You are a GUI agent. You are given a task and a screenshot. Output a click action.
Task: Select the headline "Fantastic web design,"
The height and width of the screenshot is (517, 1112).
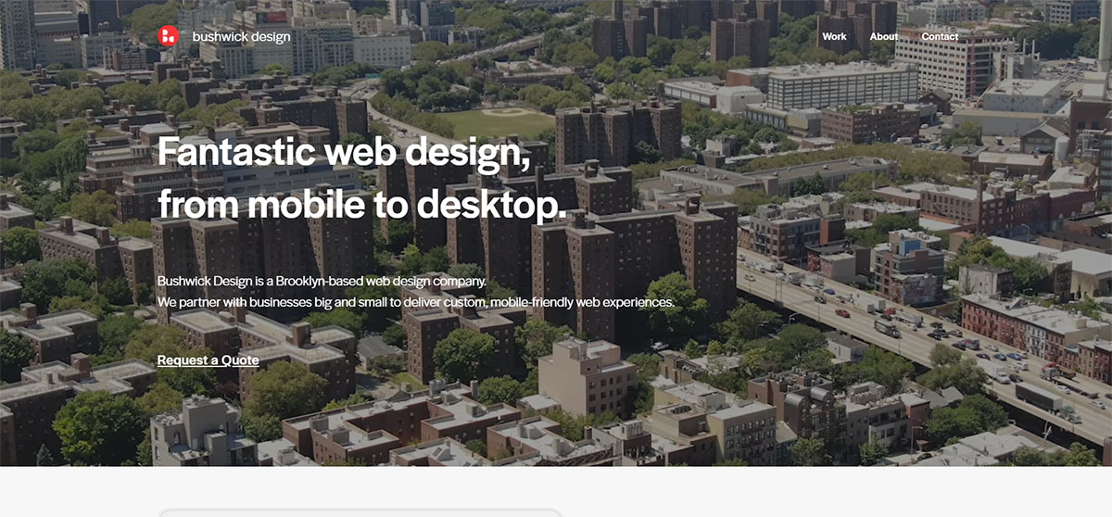click(344, 153)
